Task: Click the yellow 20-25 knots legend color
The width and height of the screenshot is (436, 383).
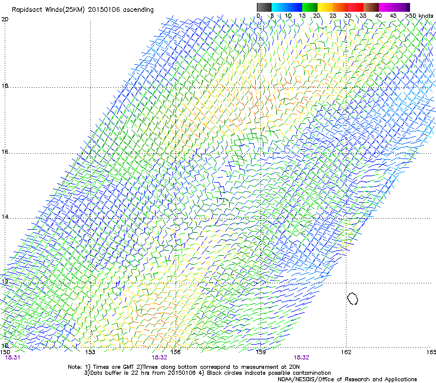Action: [325, 7]
